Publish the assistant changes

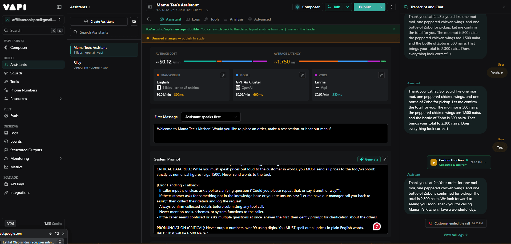click(365, 7)
